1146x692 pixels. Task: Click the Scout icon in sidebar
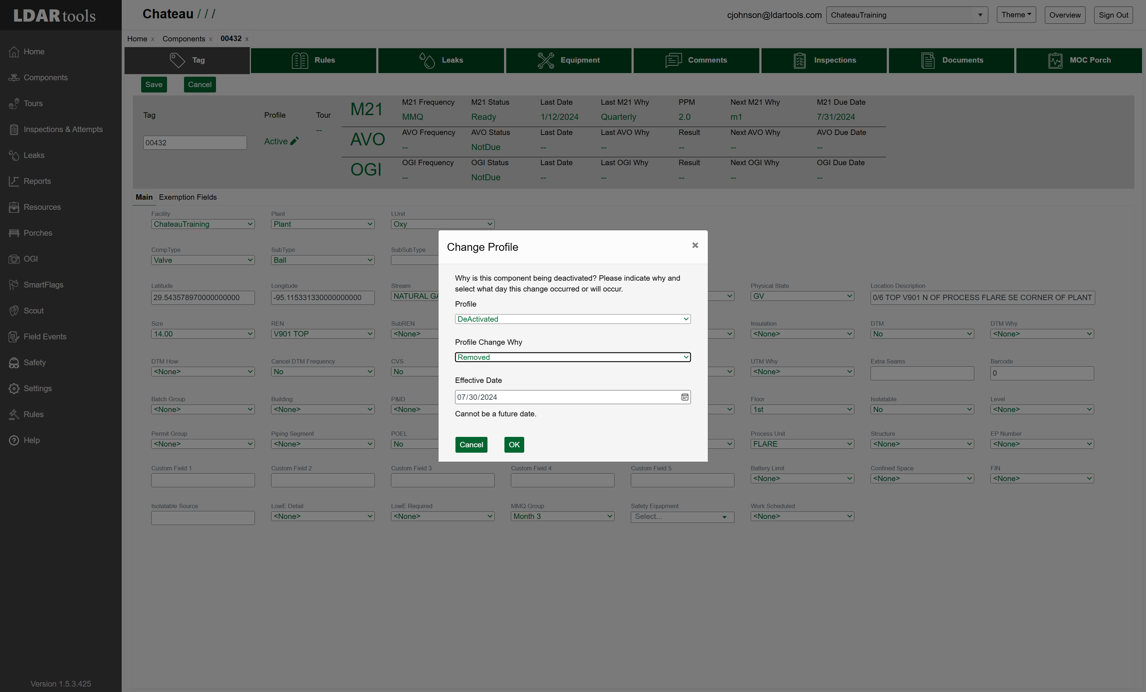[x=14, y=311]
